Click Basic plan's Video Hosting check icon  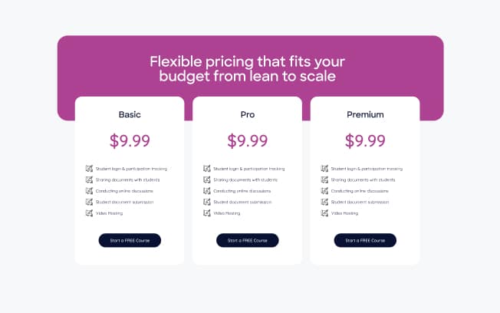(x=89, y=213)
